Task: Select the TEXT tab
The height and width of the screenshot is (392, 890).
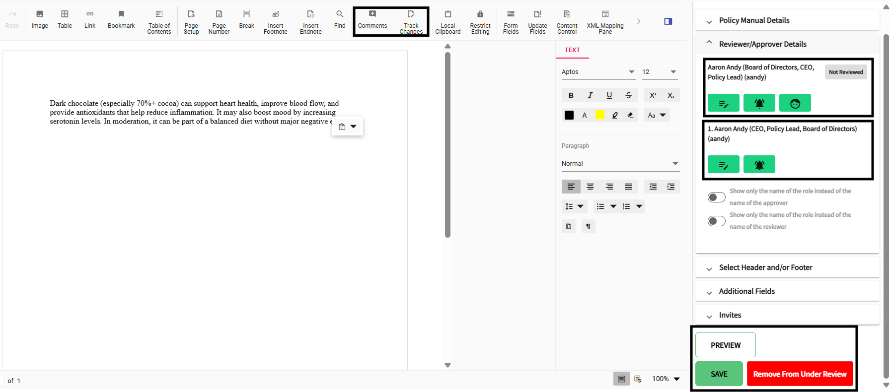Action: click(x=572, y=50)
